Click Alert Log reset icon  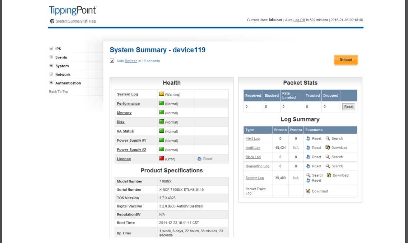click(x=308, y=138)
